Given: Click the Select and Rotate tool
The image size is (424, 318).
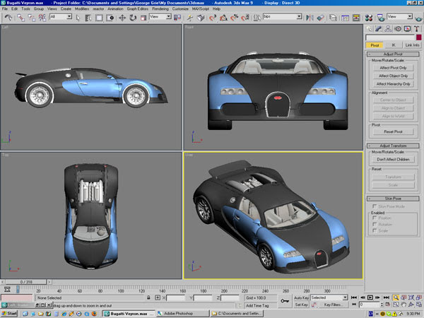Looking at the screenshot, I should click(x=133, y=16).
